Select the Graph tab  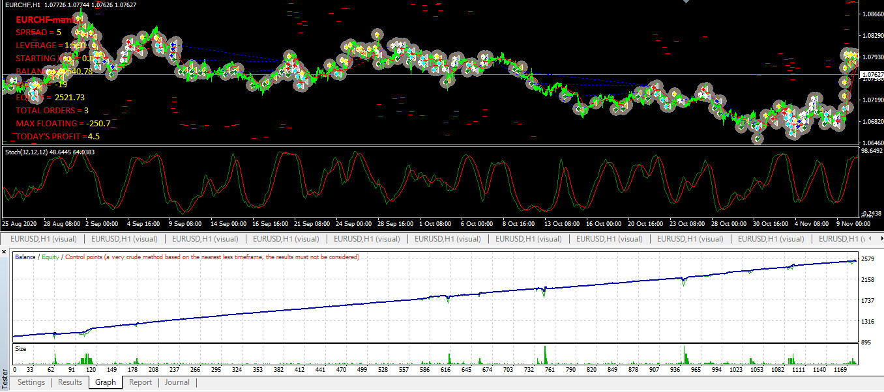[x=105, y=382]
